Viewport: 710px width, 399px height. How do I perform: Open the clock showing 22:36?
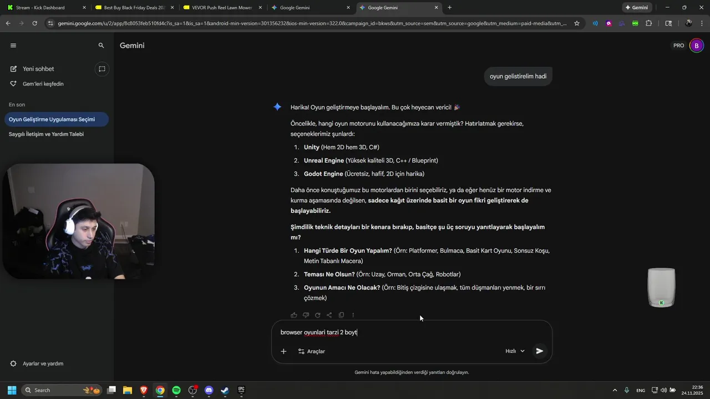click(x=692, y=390)
